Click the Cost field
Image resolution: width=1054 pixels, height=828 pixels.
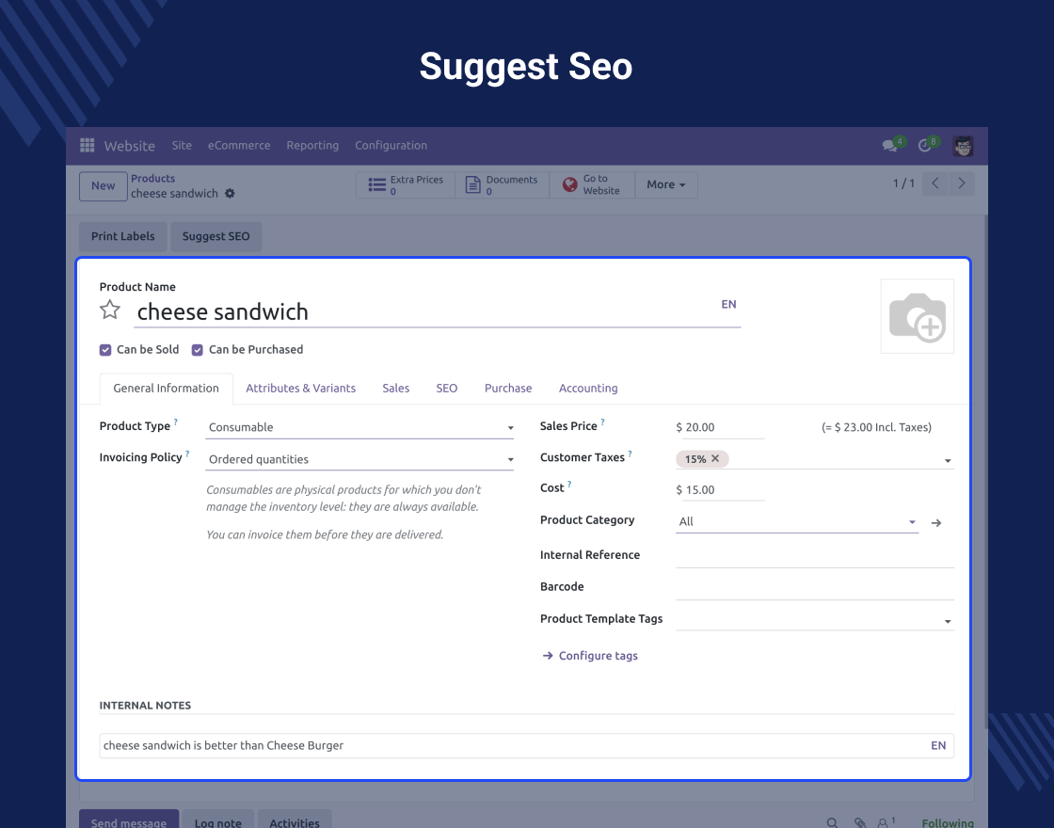[x=720, y=490]
